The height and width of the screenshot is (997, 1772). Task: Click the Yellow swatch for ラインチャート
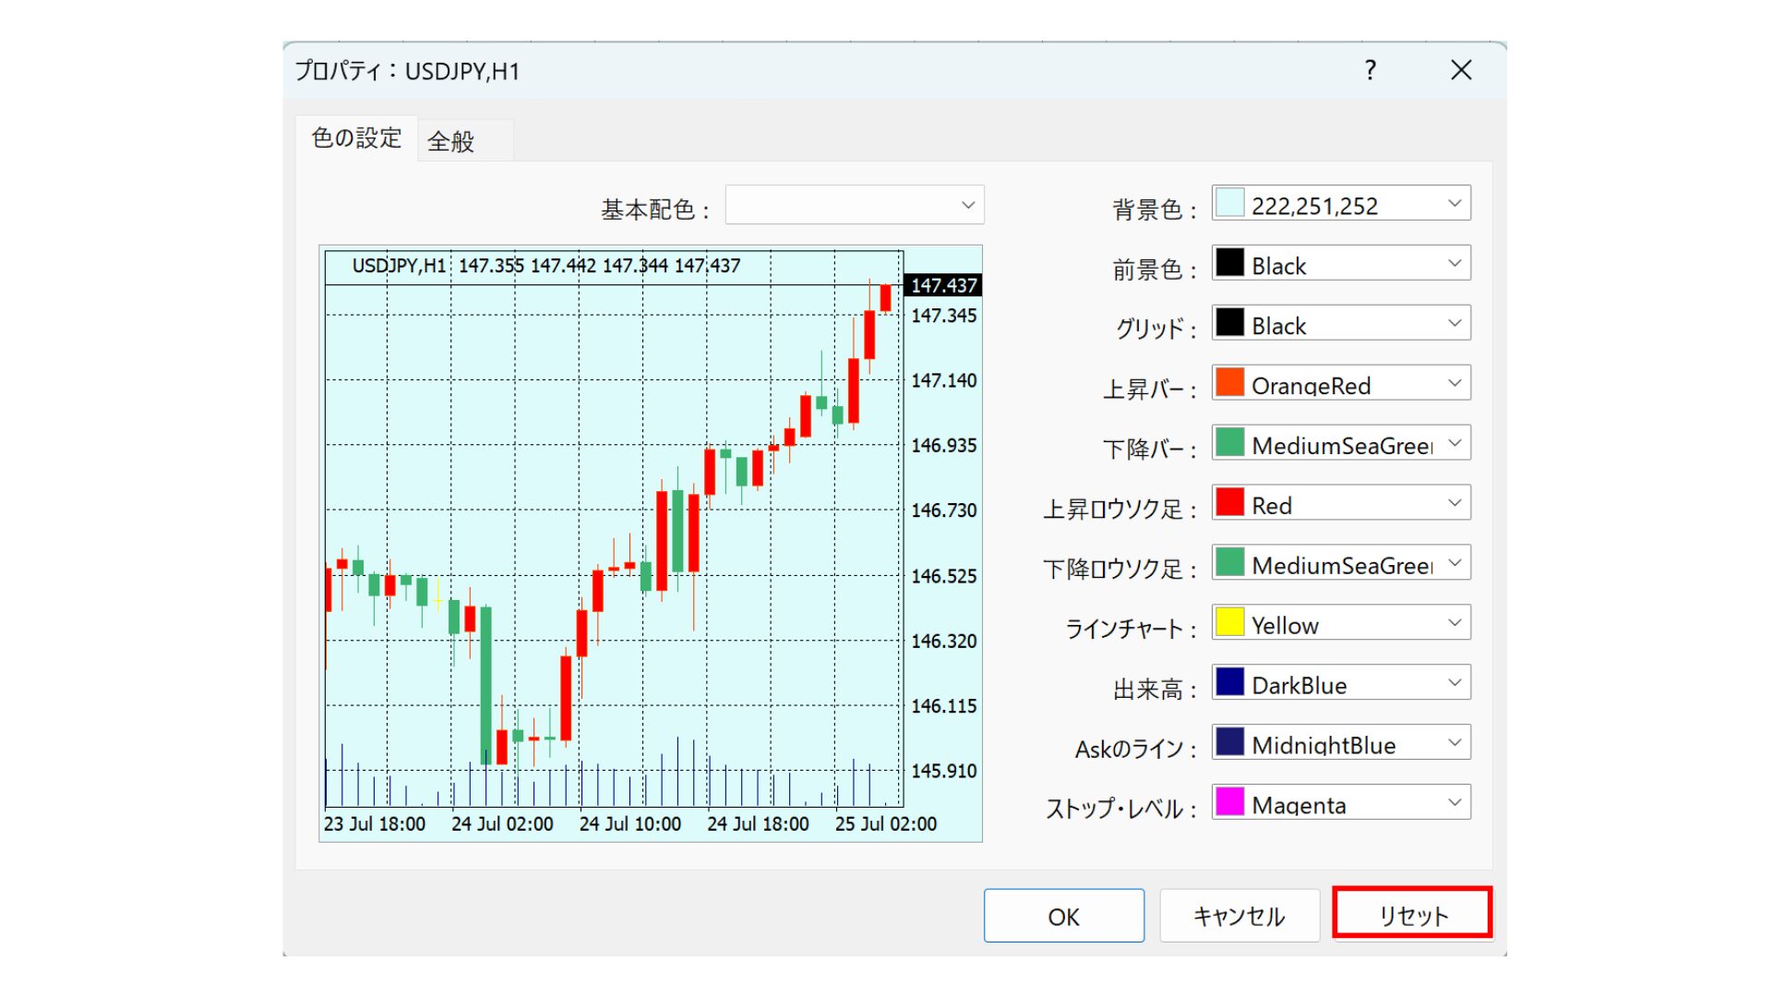click(x=1229, y=623)
